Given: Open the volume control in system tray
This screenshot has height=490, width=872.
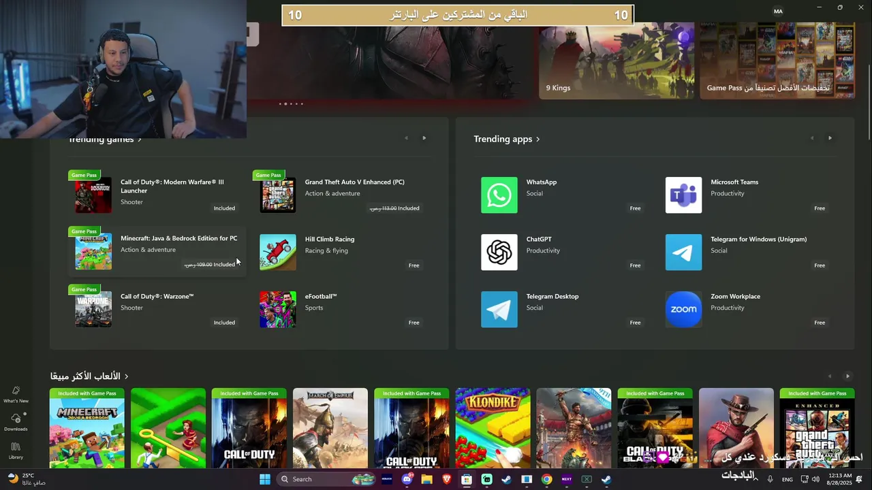Looking at the screenshot, I should [815, 479].
